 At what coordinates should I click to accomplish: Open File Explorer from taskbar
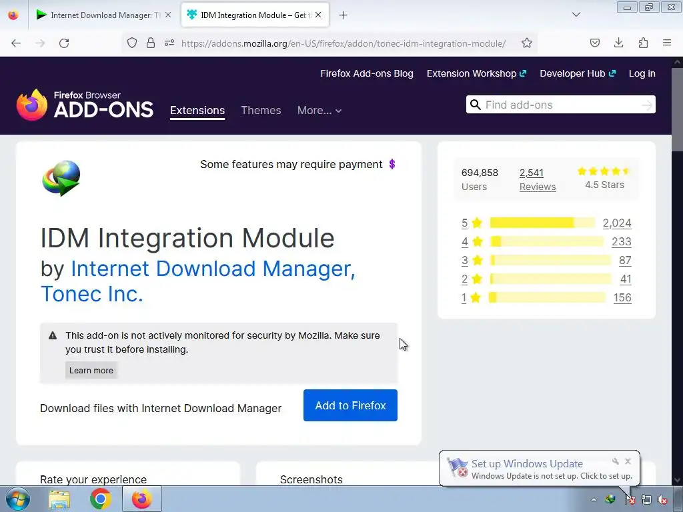click(x=59, y=499)
